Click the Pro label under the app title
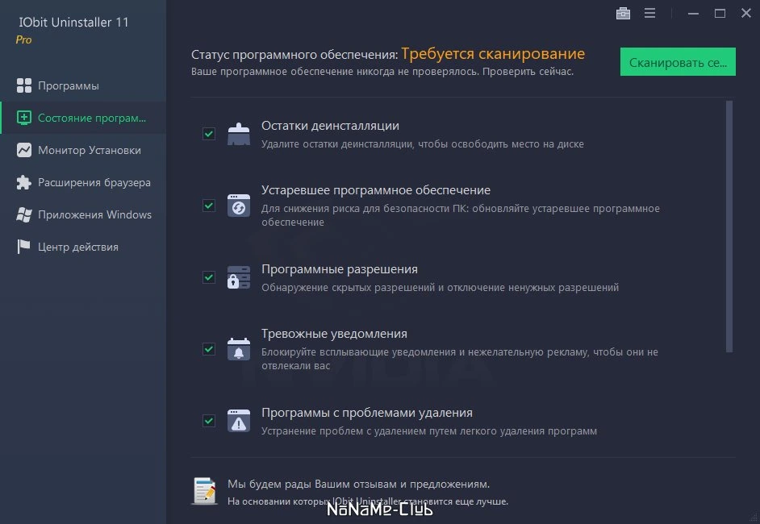 click(23, 40)
